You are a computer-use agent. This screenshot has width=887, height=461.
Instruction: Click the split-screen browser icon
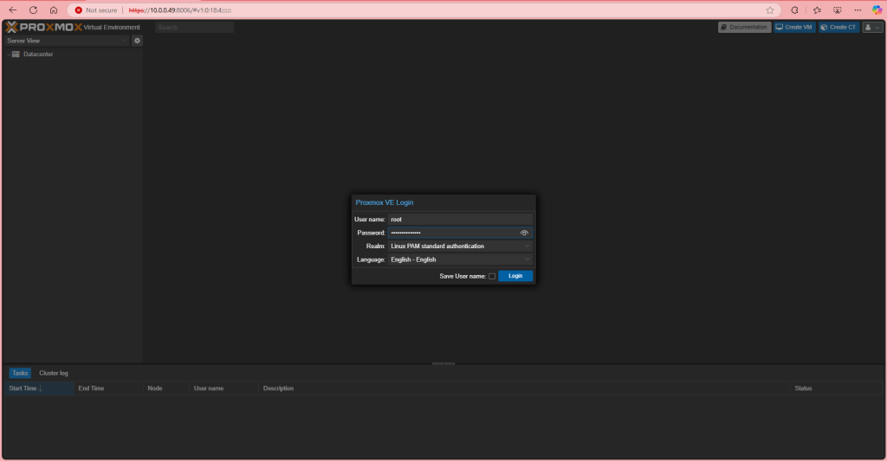coord(838,10)
